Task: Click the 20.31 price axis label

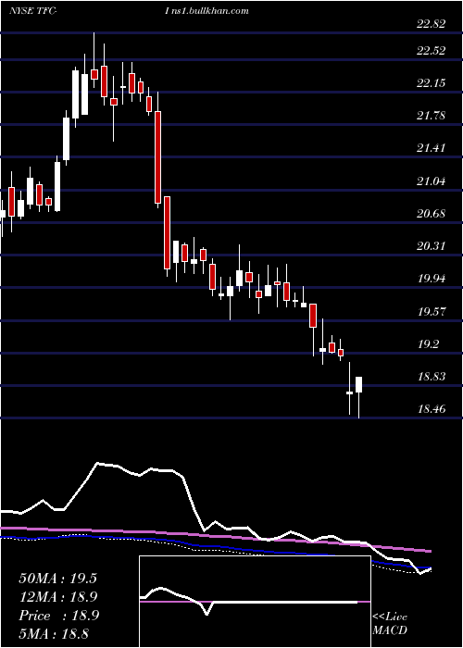Action: click(x=432, y=246)
